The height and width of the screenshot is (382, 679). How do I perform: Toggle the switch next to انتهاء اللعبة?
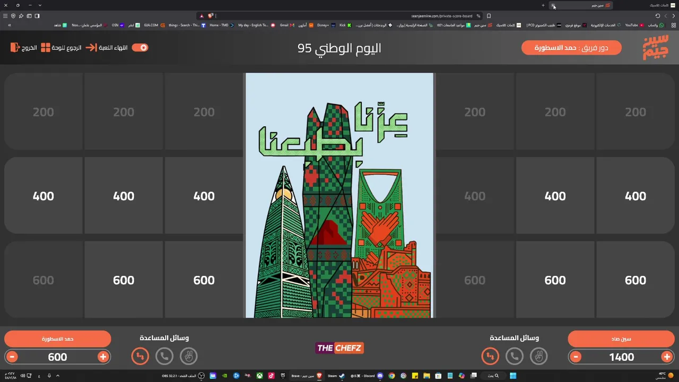[x=140, y=48]
